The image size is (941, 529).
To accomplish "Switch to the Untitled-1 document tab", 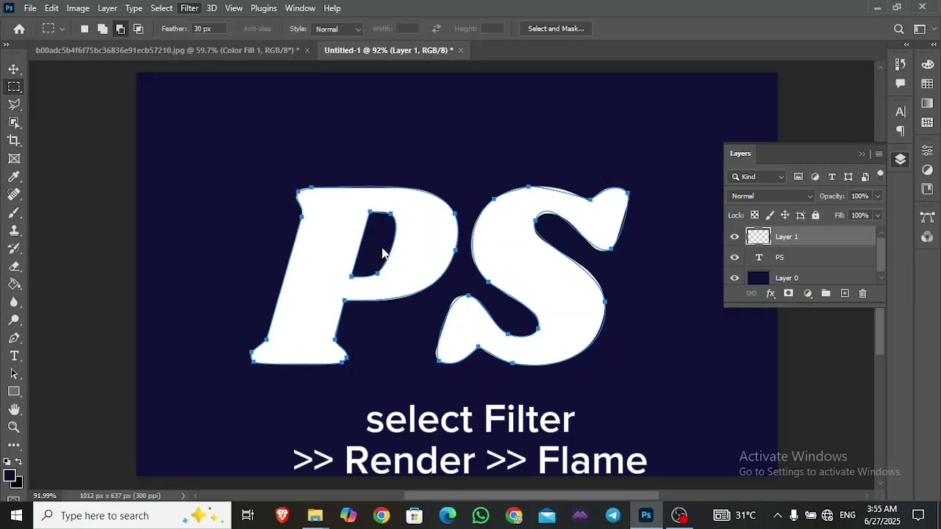I will [x=388, y=50].
